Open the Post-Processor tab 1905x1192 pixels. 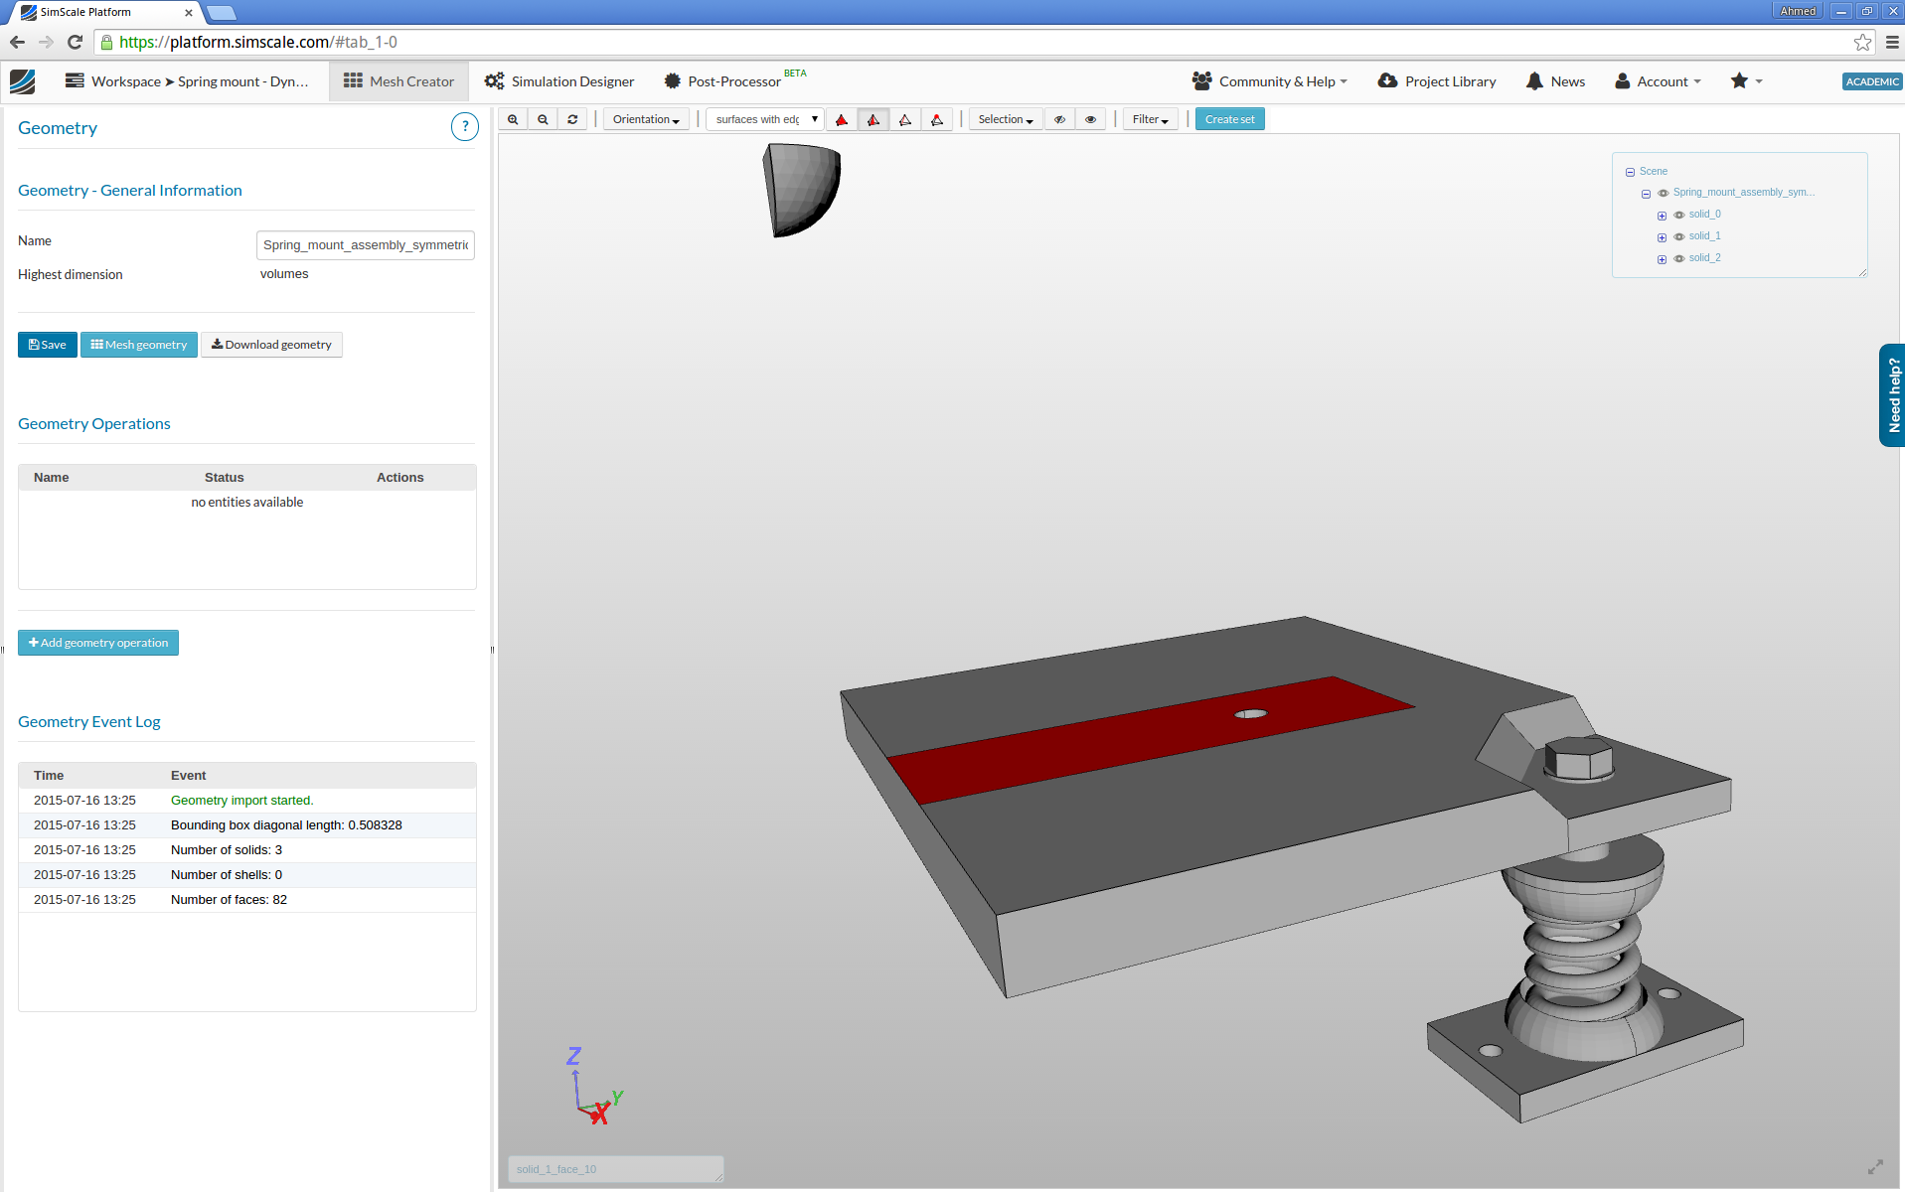[x=735, y=81]
